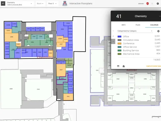This screenshot has height=121, width=161.
Task: Click the red security shield icon
Action: [x=148, y=4]
